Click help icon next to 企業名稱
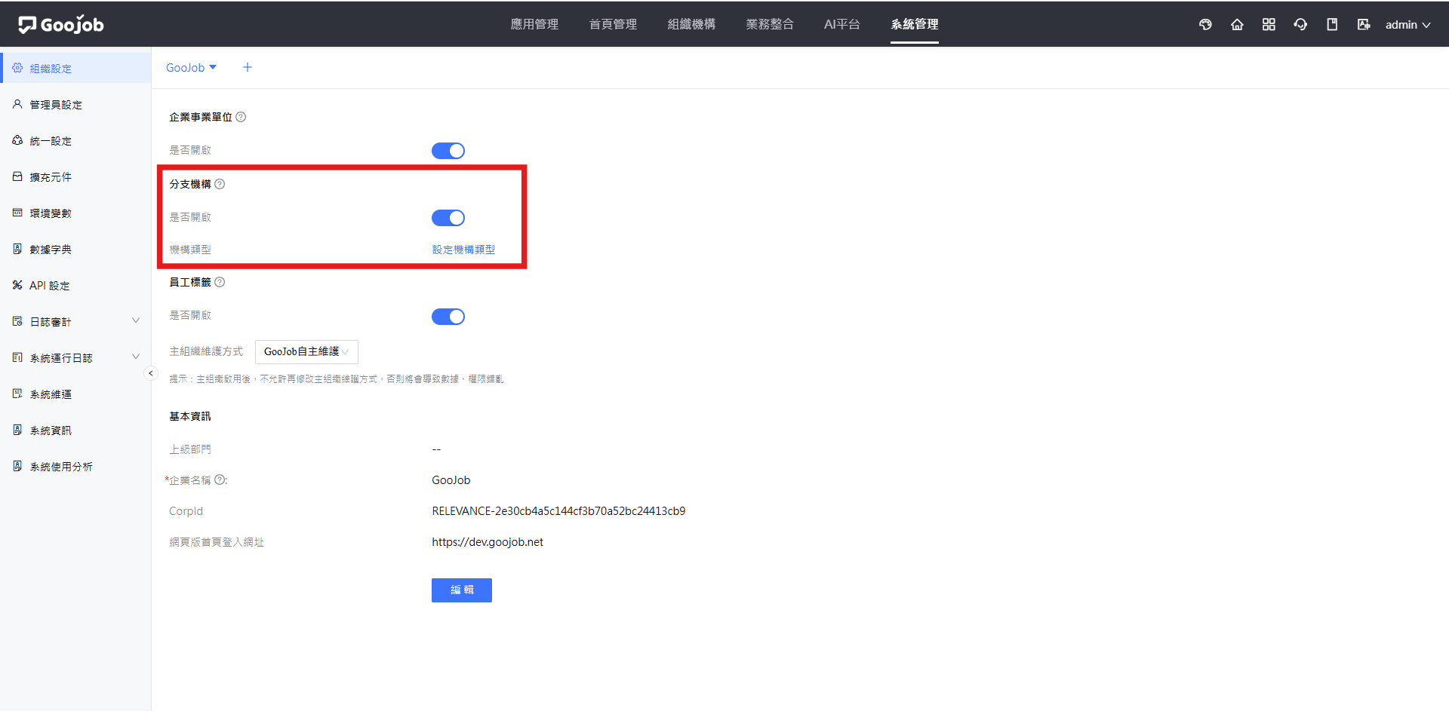Image resolution: width=1449 pixels, height=714 pixels. tap(220, 480)
